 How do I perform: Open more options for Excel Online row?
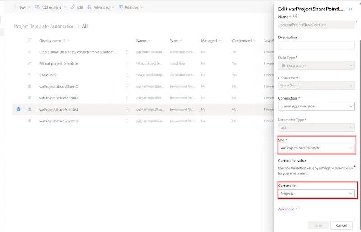[x=127, y=52]
